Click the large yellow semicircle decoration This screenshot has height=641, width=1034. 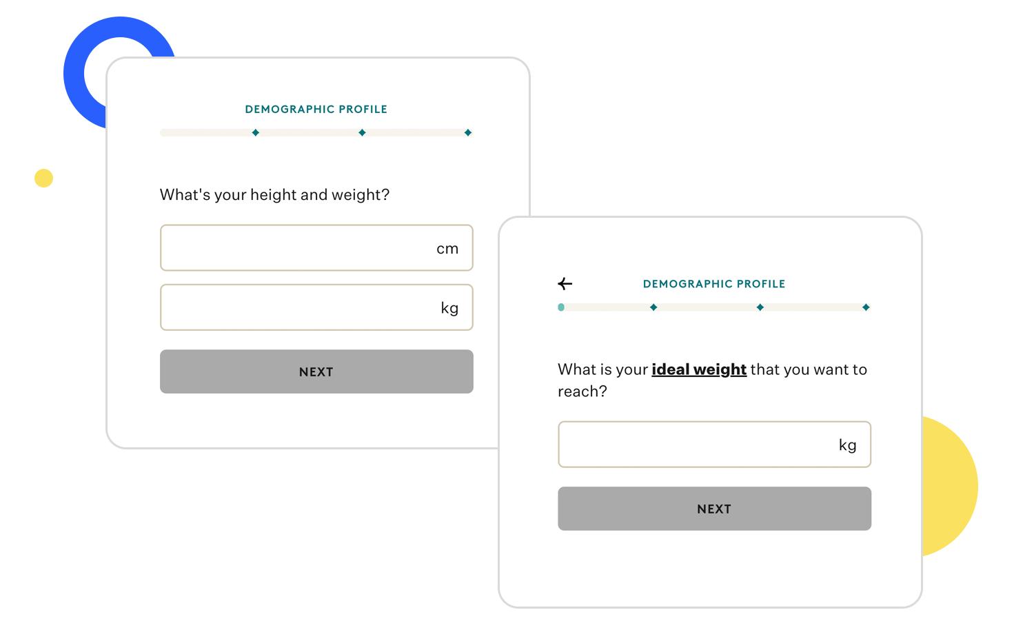tap(950, 487)
